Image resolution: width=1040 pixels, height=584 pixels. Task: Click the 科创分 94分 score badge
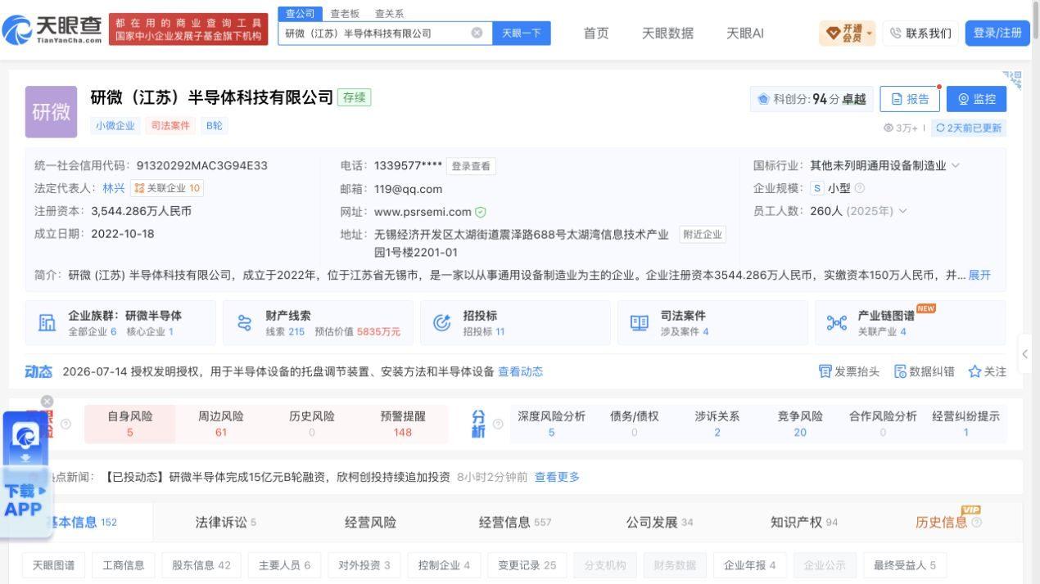pos(812,99)
